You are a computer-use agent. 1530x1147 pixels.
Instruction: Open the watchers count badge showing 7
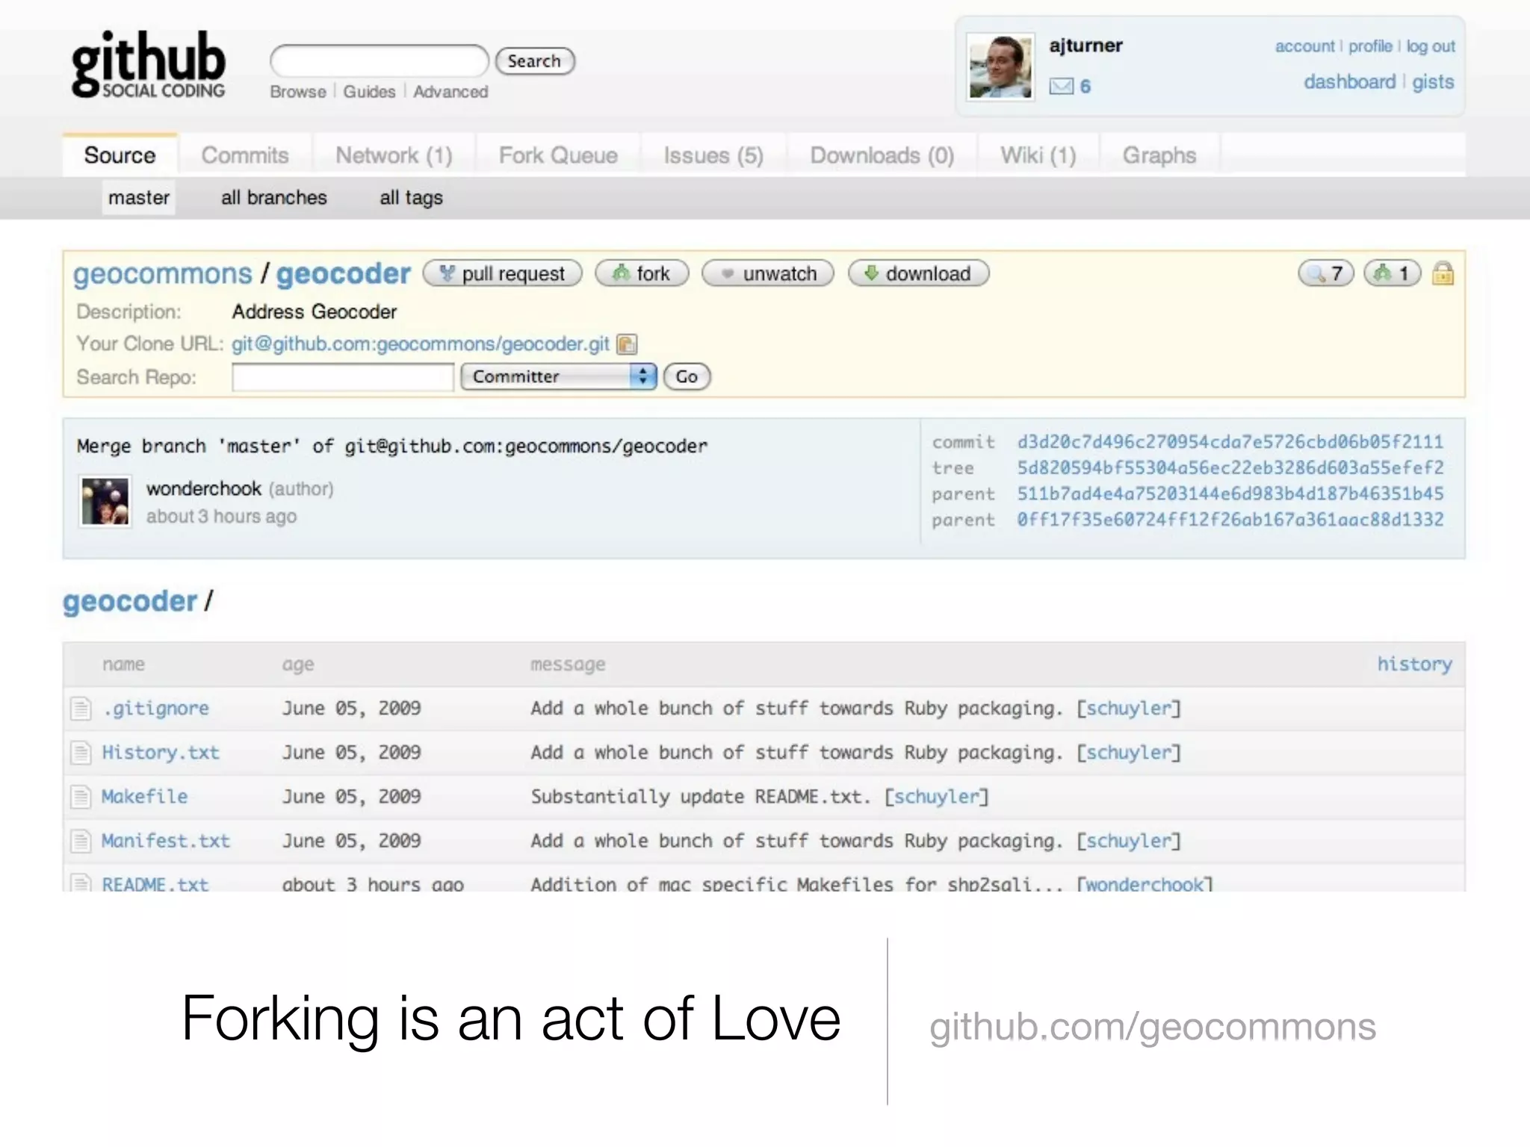tap(1326, 274)
